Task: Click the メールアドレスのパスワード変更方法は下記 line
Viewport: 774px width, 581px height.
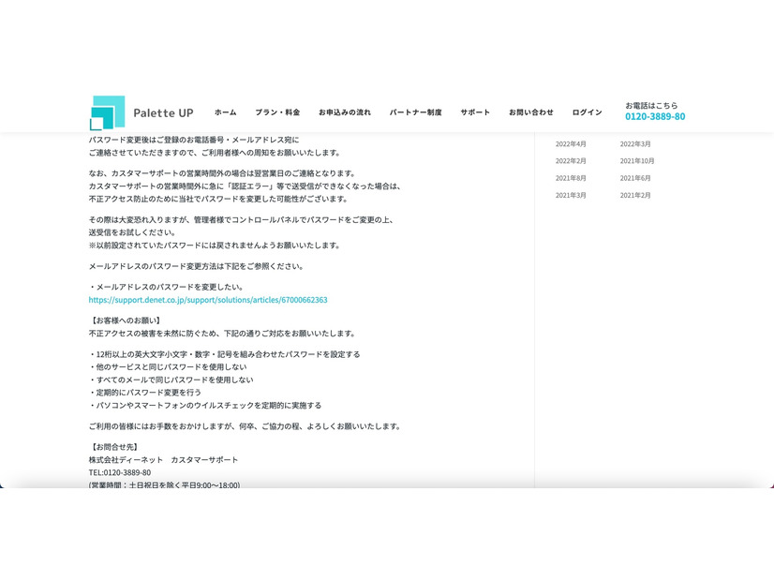Action: click(x=197, y=266)
